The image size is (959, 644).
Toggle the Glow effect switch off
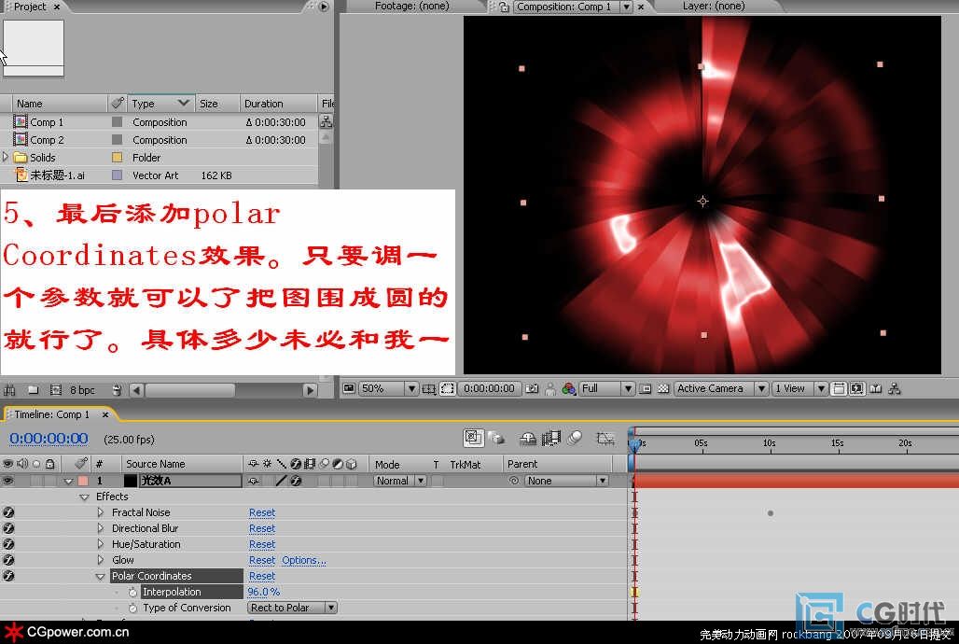[x=8, y=560]
